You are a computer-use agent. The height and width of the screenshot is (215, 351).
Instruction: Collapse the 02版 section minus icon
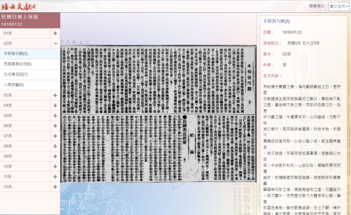click(55, 43)
